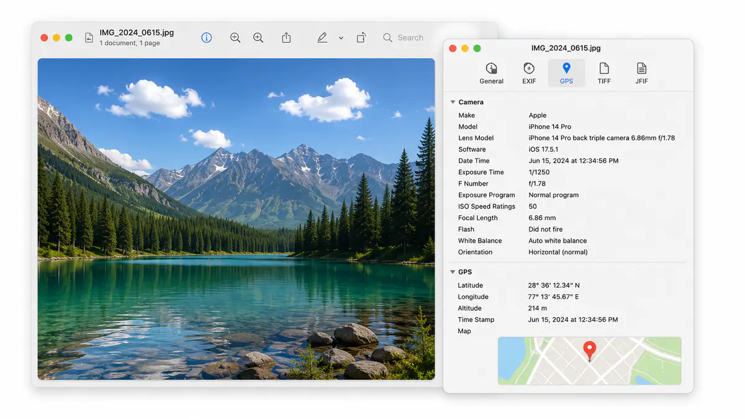Select the Altitude value '214 m'

538,308
